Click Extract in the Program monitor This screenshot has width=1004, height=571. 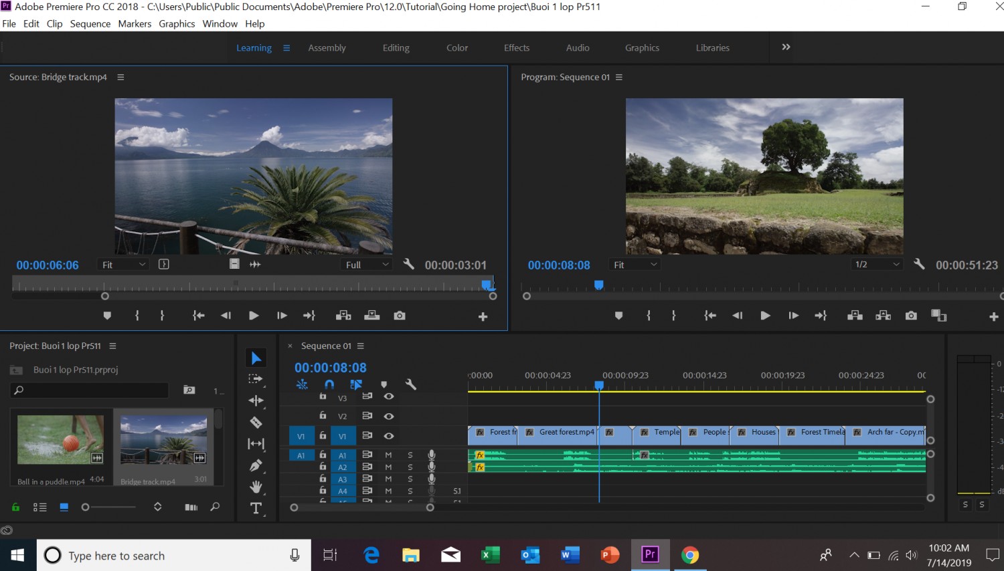coord(883,316)
